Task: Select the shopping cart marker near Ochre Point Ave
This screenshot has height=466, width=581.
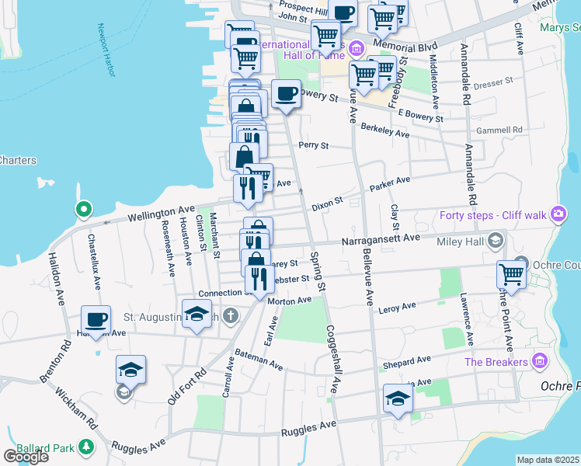Action: (x=511, y=275)
